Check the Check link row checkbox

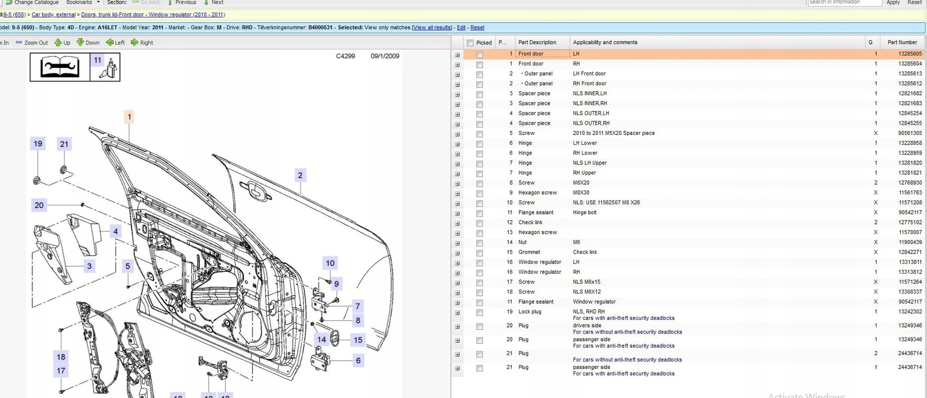click(x=479, y=223)
